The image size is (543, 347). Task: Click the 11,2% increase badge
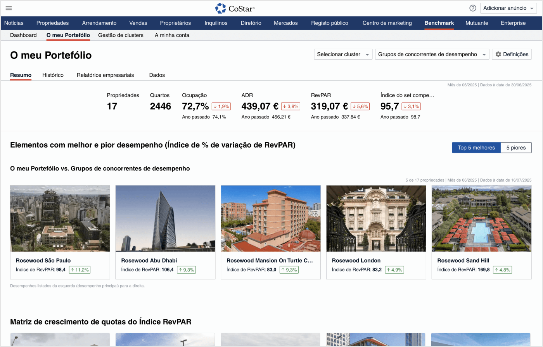pos(80,270)
